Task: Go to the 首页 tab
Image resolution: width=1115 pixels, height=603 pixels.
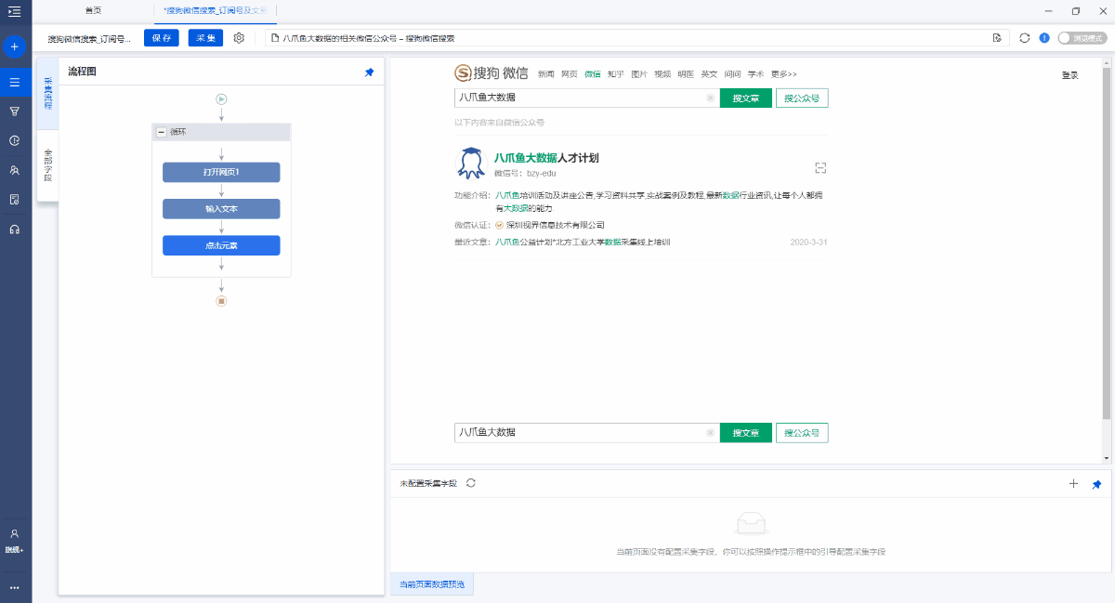Action: tap(93, 9)
